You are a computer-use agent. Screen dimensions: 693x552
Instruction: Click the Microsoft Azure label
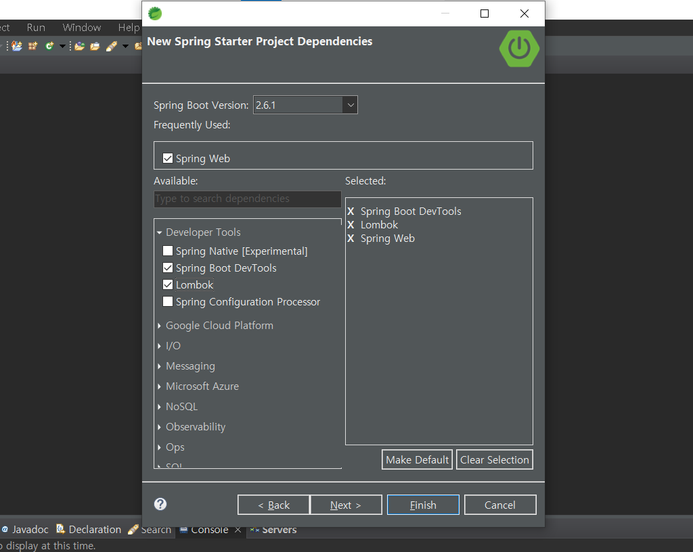click(202, 386)
